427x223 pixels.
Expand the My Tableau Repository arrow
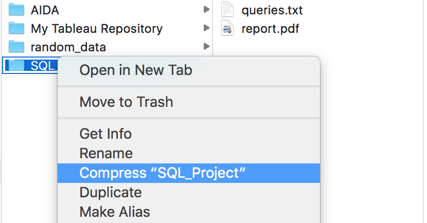coord(206,28)
